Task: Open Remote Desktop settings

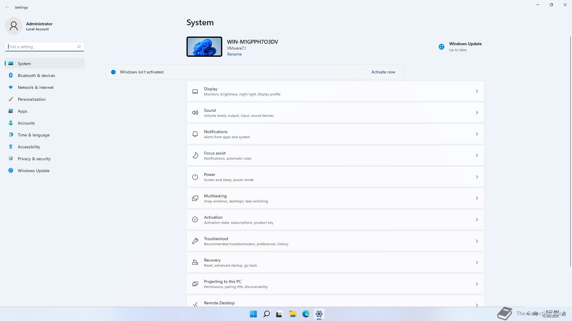Action: [x=335, y=301]
